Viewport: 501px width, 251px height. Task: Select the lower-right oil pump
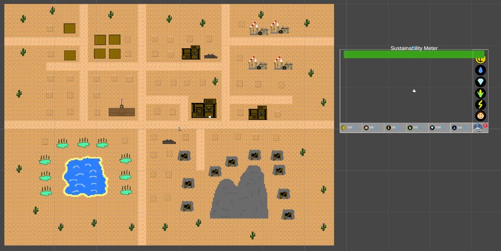pyautogui.click(x=283, y=63)
